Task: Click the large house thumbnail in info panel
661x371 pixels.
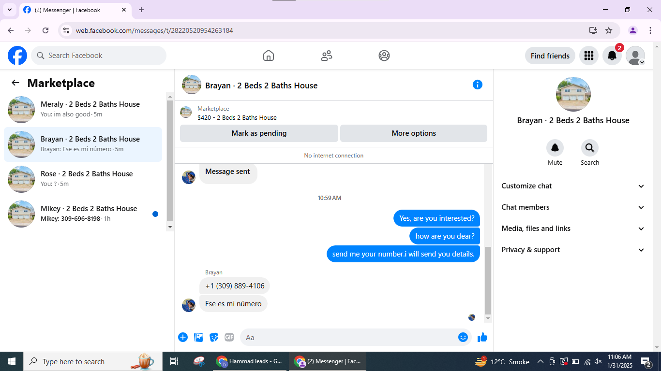Action: pos(573,94)
